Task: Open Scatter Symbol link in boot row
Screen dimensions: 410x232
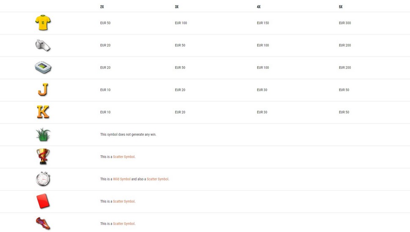Action: [x=124, y=224]
